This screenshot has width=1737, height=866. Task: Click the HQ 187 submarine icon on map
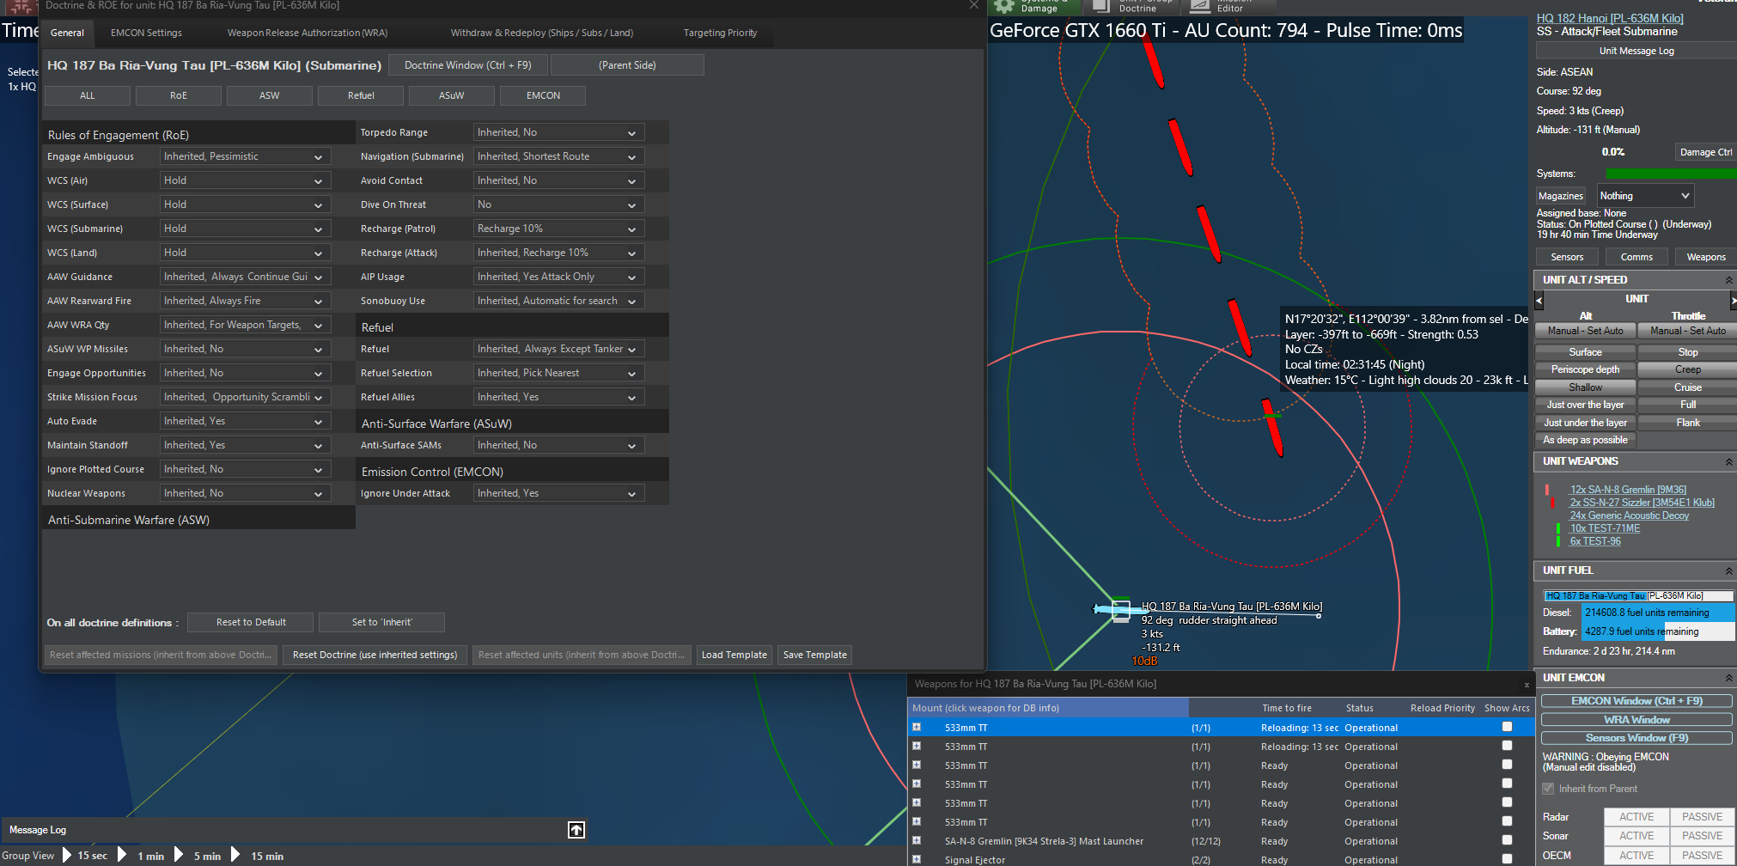coord(1120,610)
